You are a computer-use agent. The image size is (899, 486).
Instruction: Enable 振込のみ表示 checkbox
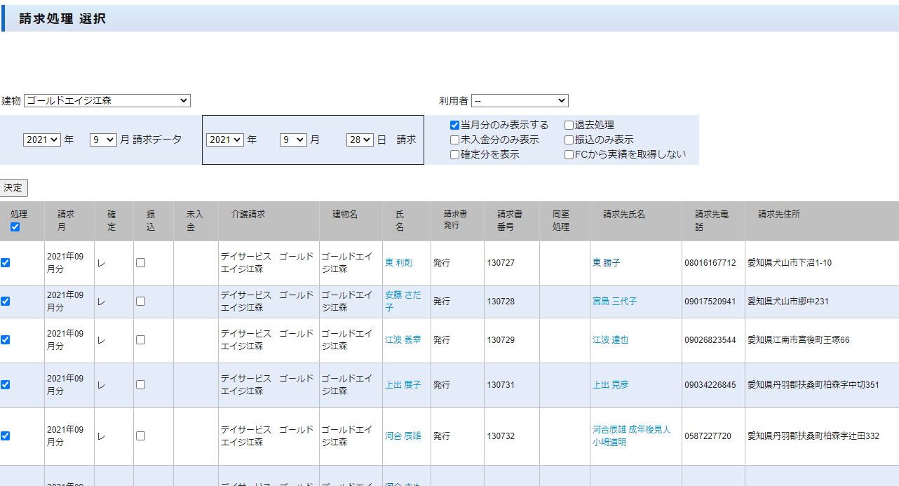click(569, 140)
